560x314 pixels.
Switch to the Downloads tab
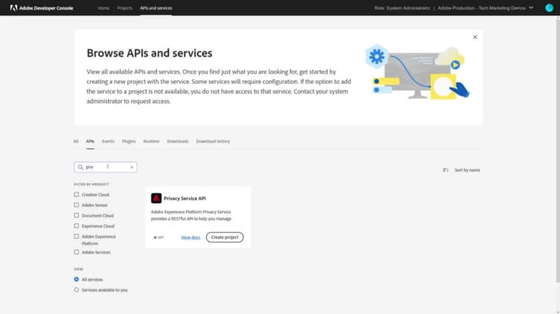[178, 141]
